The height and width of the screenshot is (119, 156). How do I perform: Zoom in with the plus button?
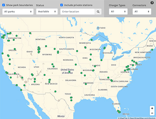tap(152, 108)
